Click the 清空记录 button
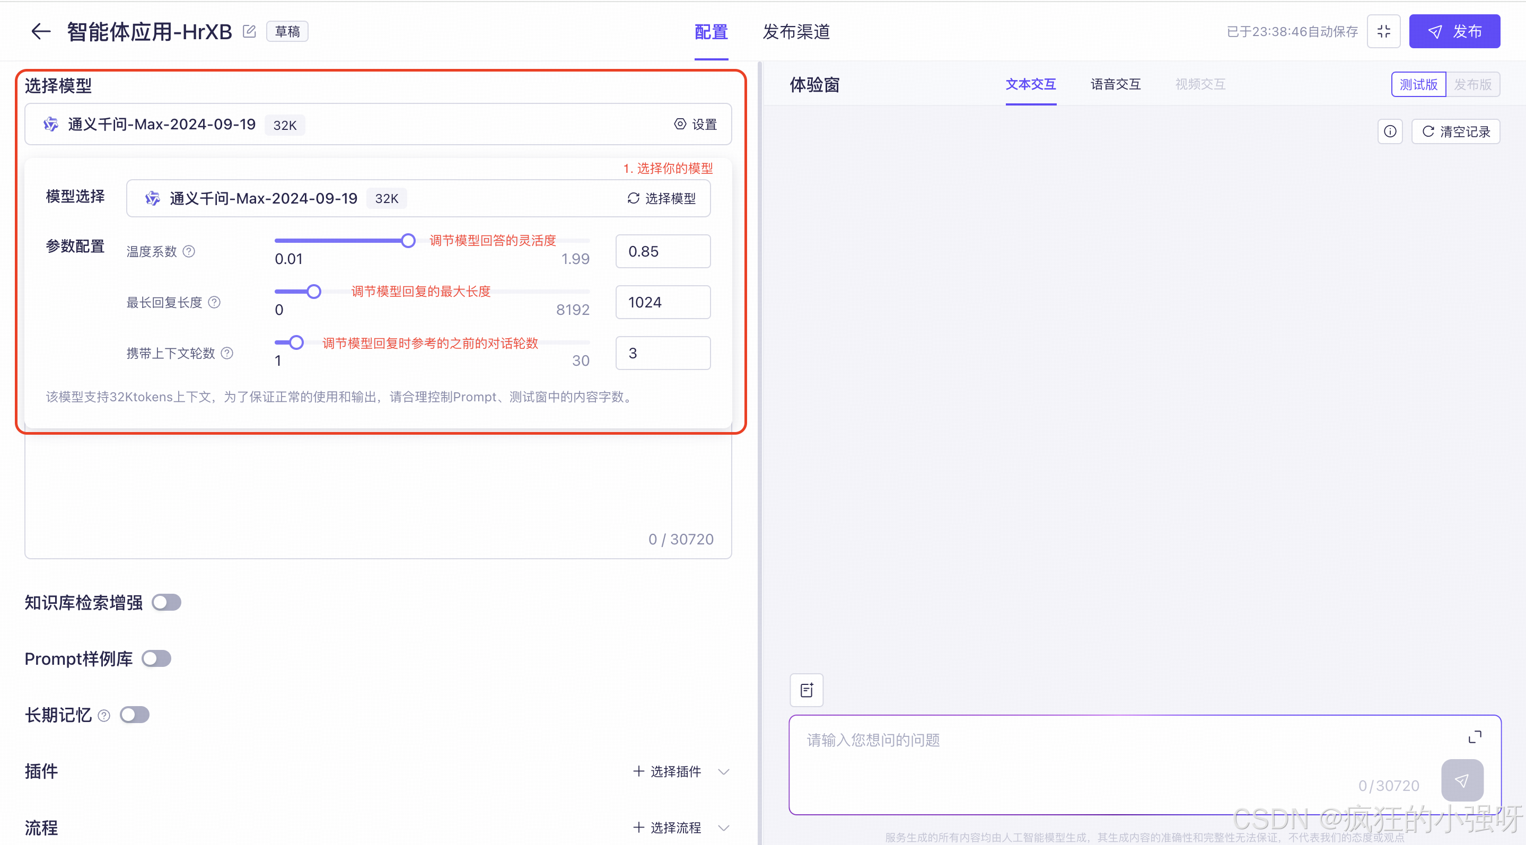The image size is (1526, 845). pyautogui.click(x=1455, y=131)
